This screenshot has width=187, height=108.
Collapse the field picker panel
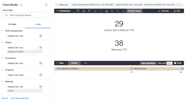point(46,5)
